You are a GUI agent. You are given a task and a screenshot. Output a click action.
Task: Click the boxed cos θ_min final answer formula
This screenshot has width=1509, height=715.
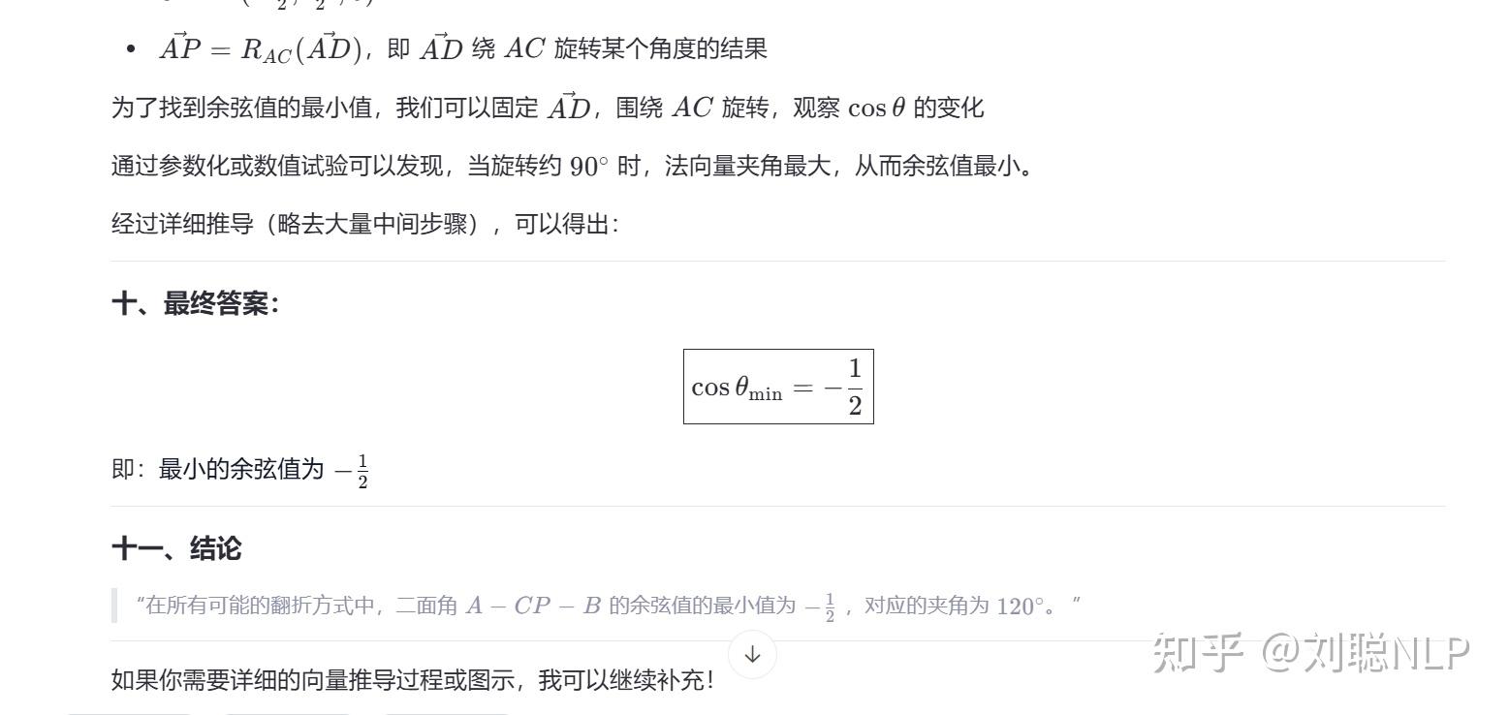click(x=778, y=387)
